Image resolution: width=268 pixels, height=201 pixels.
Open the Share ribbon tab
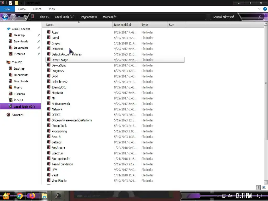click(37, 9)
